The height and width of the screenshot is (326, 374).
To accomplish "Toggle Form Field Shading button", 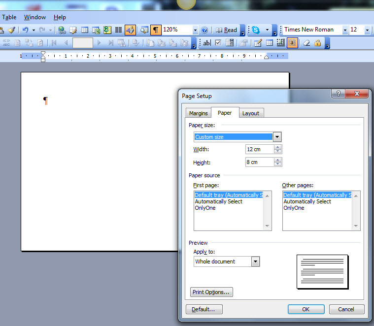I will [292, 43].
